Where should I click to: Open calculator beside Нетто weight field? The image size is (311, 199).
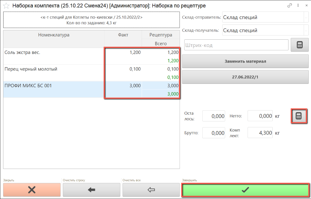(x=299, y=116)
